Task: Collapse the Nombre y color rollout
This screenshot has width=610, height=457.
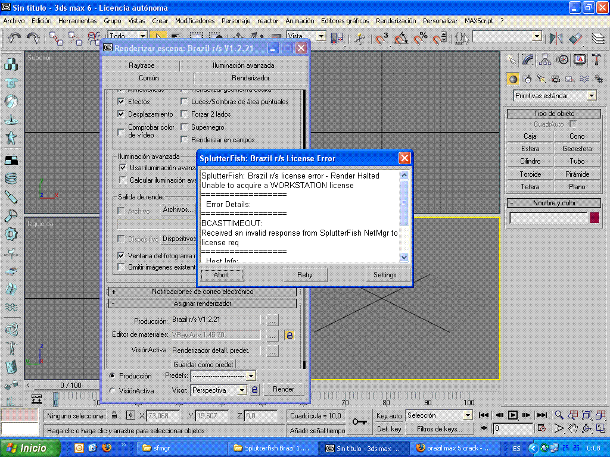Action: 554,203
